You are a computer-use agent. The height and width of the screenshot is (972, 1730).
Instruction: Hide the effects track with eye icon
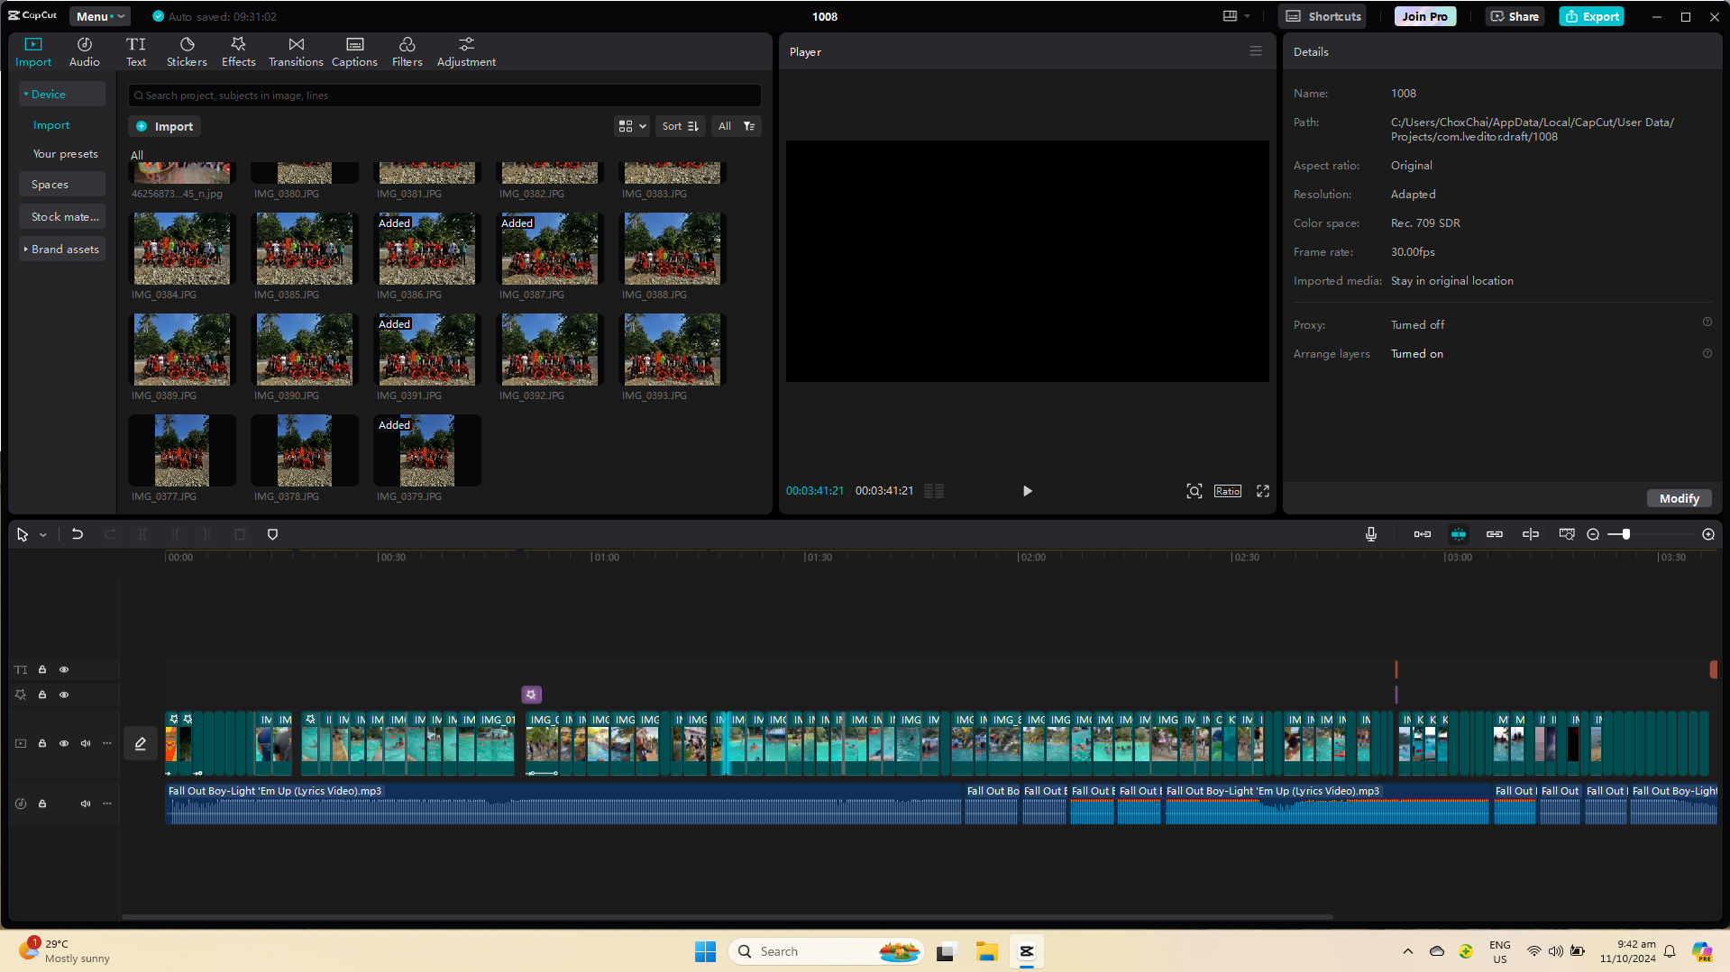point(64,695)
